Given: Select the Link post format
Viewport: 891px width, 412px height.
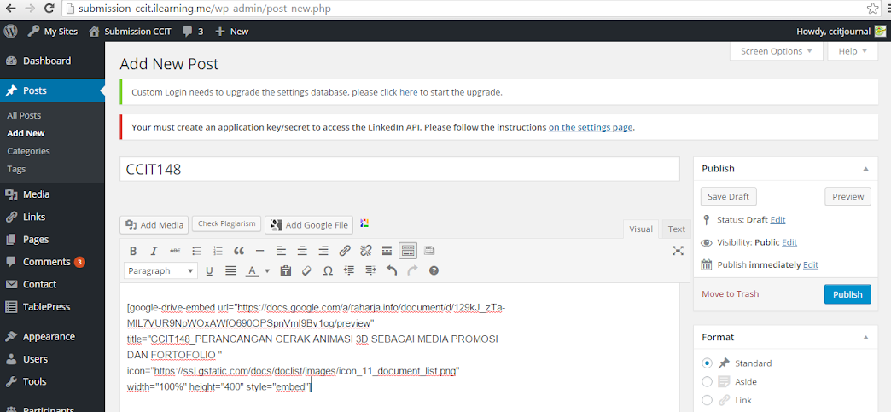Looking at the screenshot, I should [707, 401].
